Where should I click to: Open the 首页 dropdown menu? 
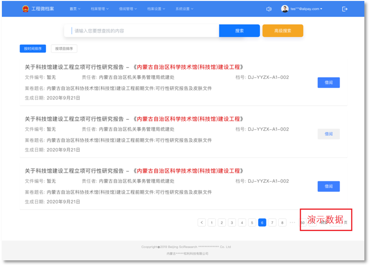[x=75, y=9]
